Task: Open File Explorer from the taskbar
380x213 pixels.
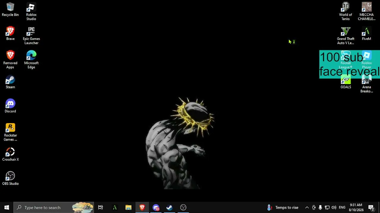Action: coord(128,207)
